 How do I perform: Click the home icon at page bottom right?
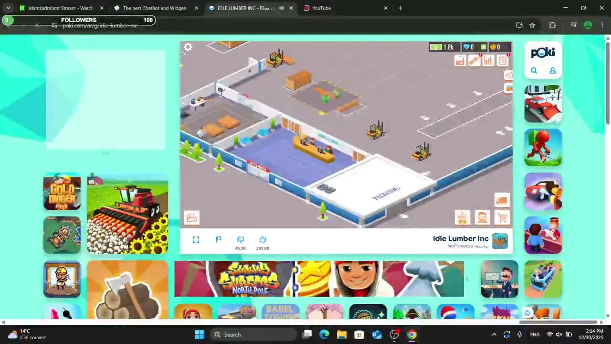tap(527, 313)
